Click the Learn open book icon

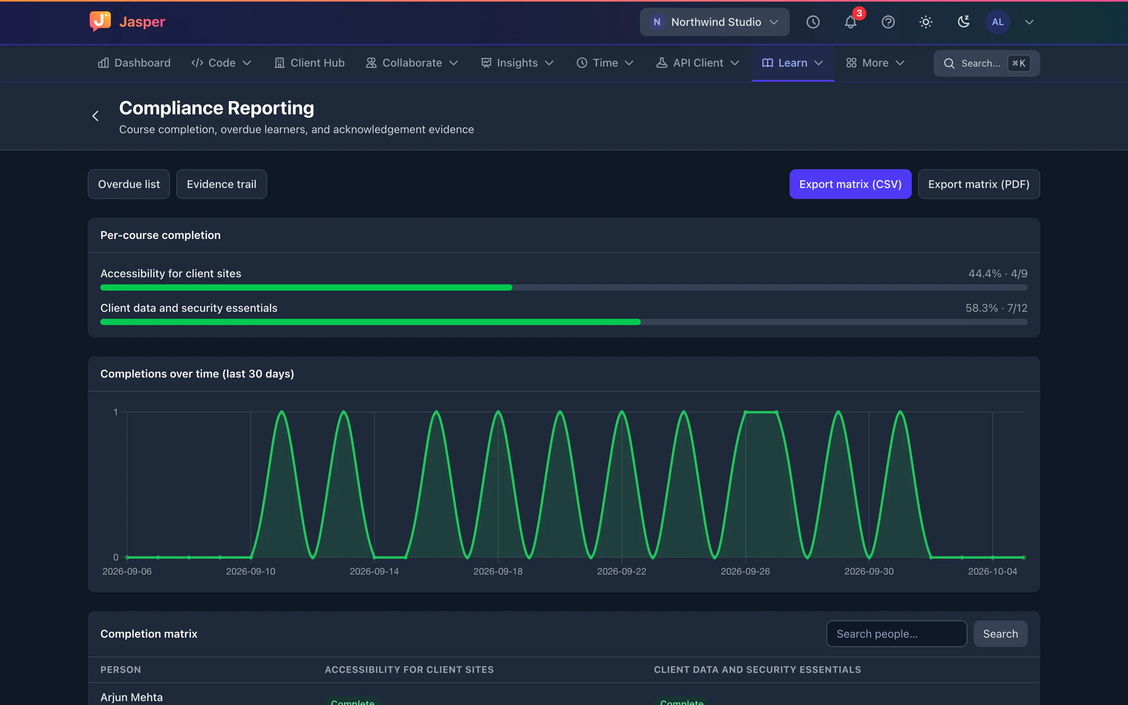point(767,63)
